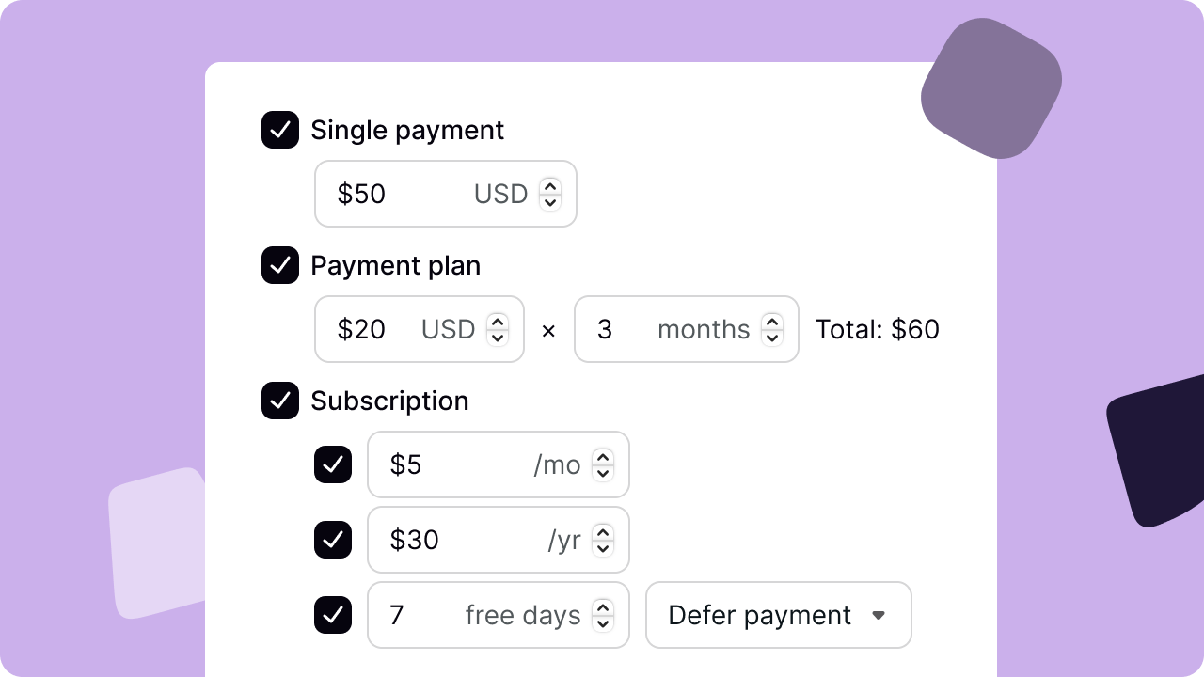Edit the $30 yearly price field

tap(499, 540)
